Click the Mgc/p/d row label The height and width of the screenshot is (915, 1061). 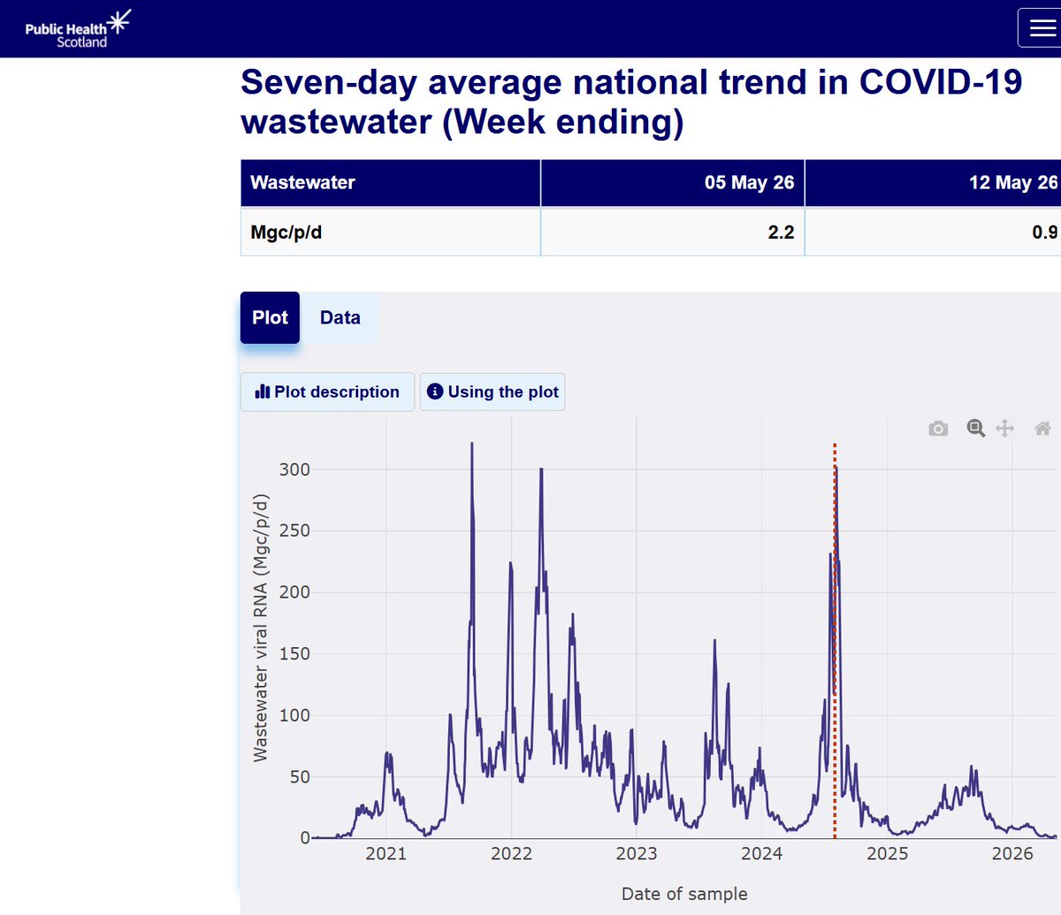[391, 232]
